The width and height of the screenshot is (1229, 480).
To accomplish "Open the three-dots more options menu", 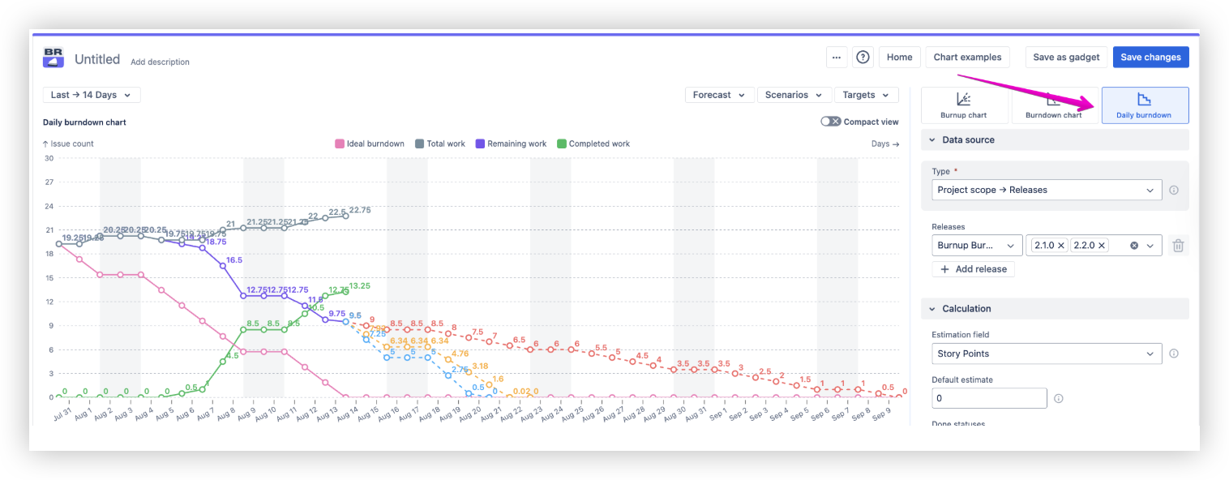I will click(837, 58).
